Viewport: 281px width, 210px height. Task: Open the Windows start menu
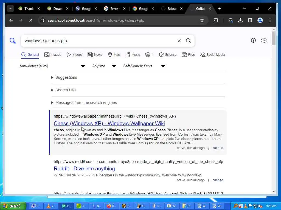pos(13,206)
